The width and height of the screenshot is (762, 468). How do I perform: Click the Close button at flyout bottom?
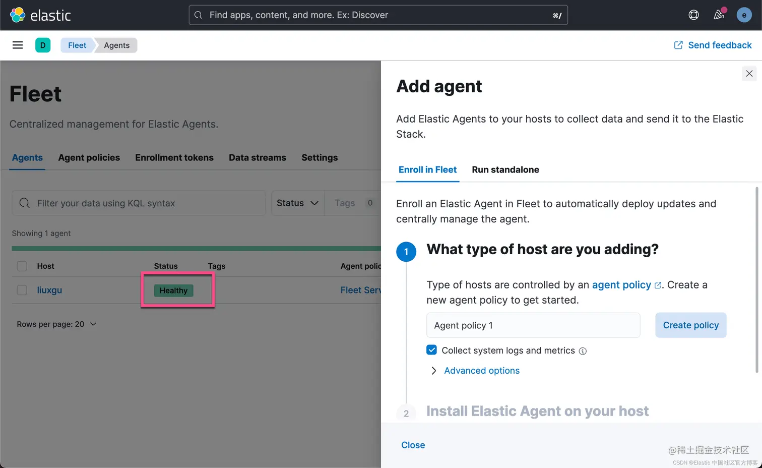click(x=413, y=445)
